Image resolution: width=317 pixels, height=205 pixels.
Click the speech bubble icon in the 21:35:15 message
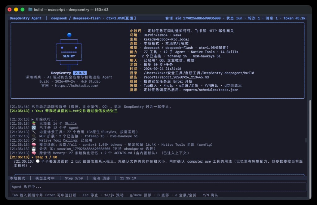[x=37, y=161]
